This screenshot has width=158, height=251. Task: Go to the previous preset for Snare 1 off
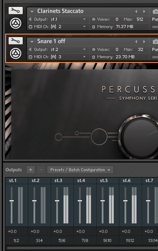point(136,42)
